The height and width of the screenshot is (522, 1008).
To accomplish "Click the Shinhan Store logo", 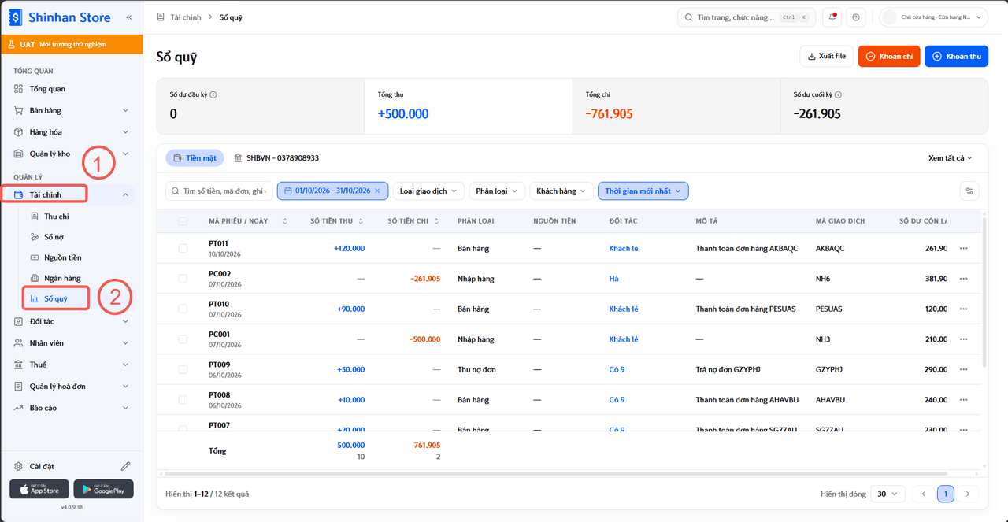I will (60, 17).
